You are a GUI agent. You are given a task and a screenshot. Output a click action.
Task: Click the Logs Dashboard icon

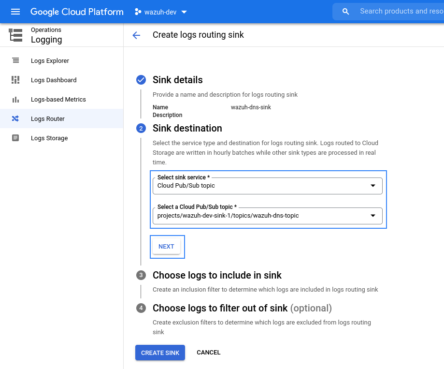tap(15, 80)
